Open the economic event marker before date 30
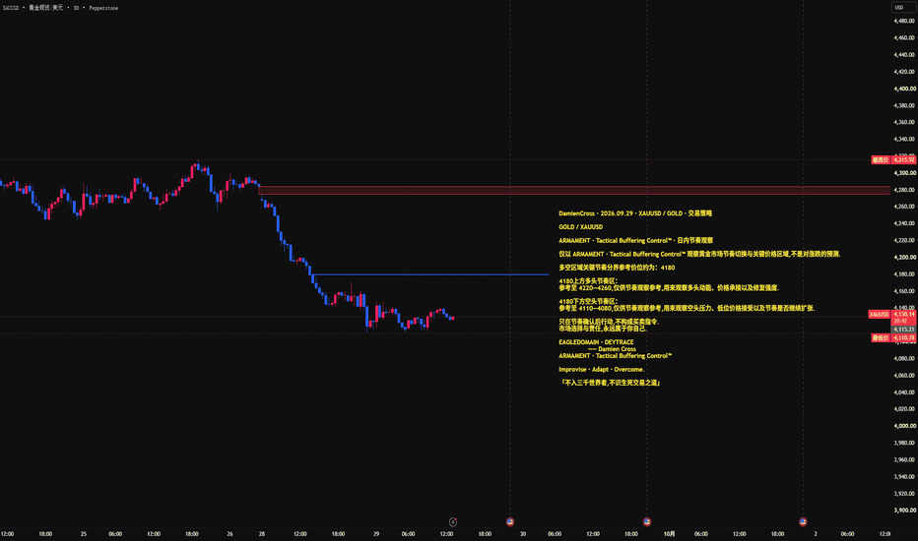The height and width of the screenshot is (541, 918). [x=510, y=521]
